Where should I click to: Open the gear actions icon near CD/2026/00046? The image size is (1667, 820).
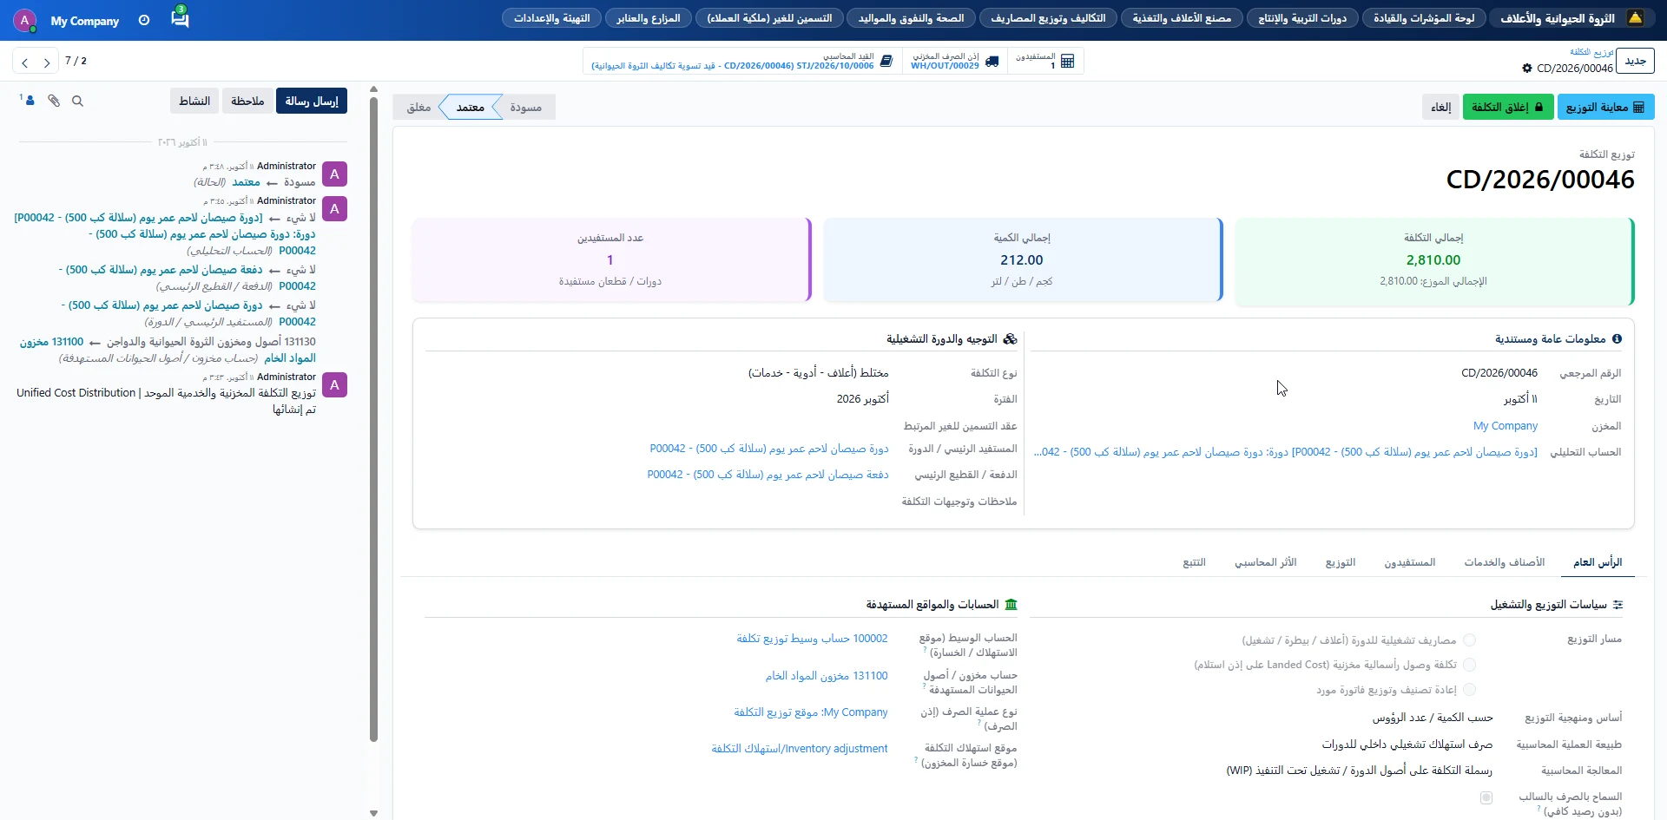pos(1527,68)
